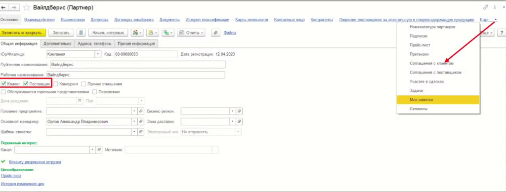Expand the Юр/Физлицо dropdown
Screen dimensions: 506x192
tap(98, 54)
